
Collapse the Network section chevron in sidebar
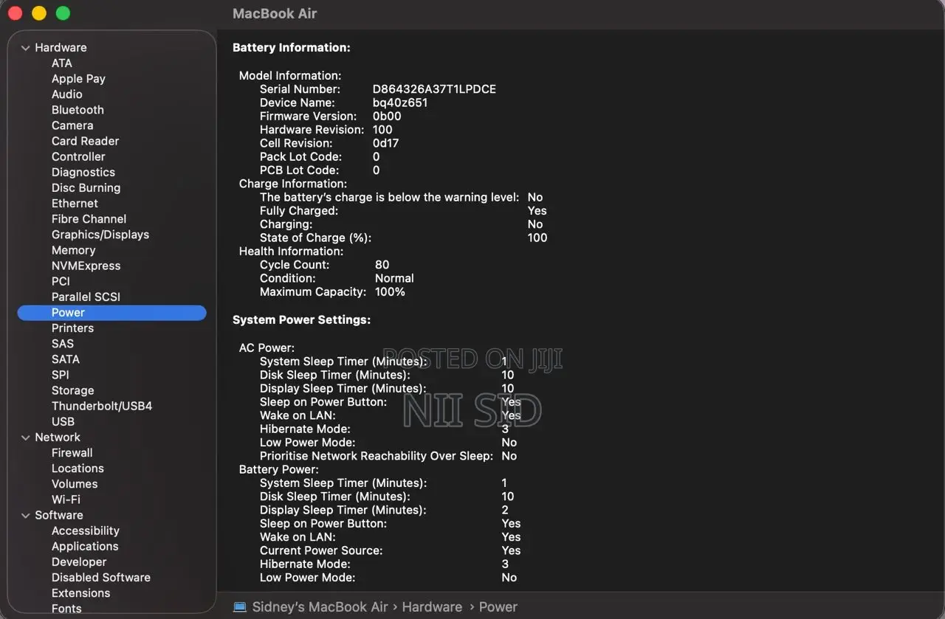26,438
